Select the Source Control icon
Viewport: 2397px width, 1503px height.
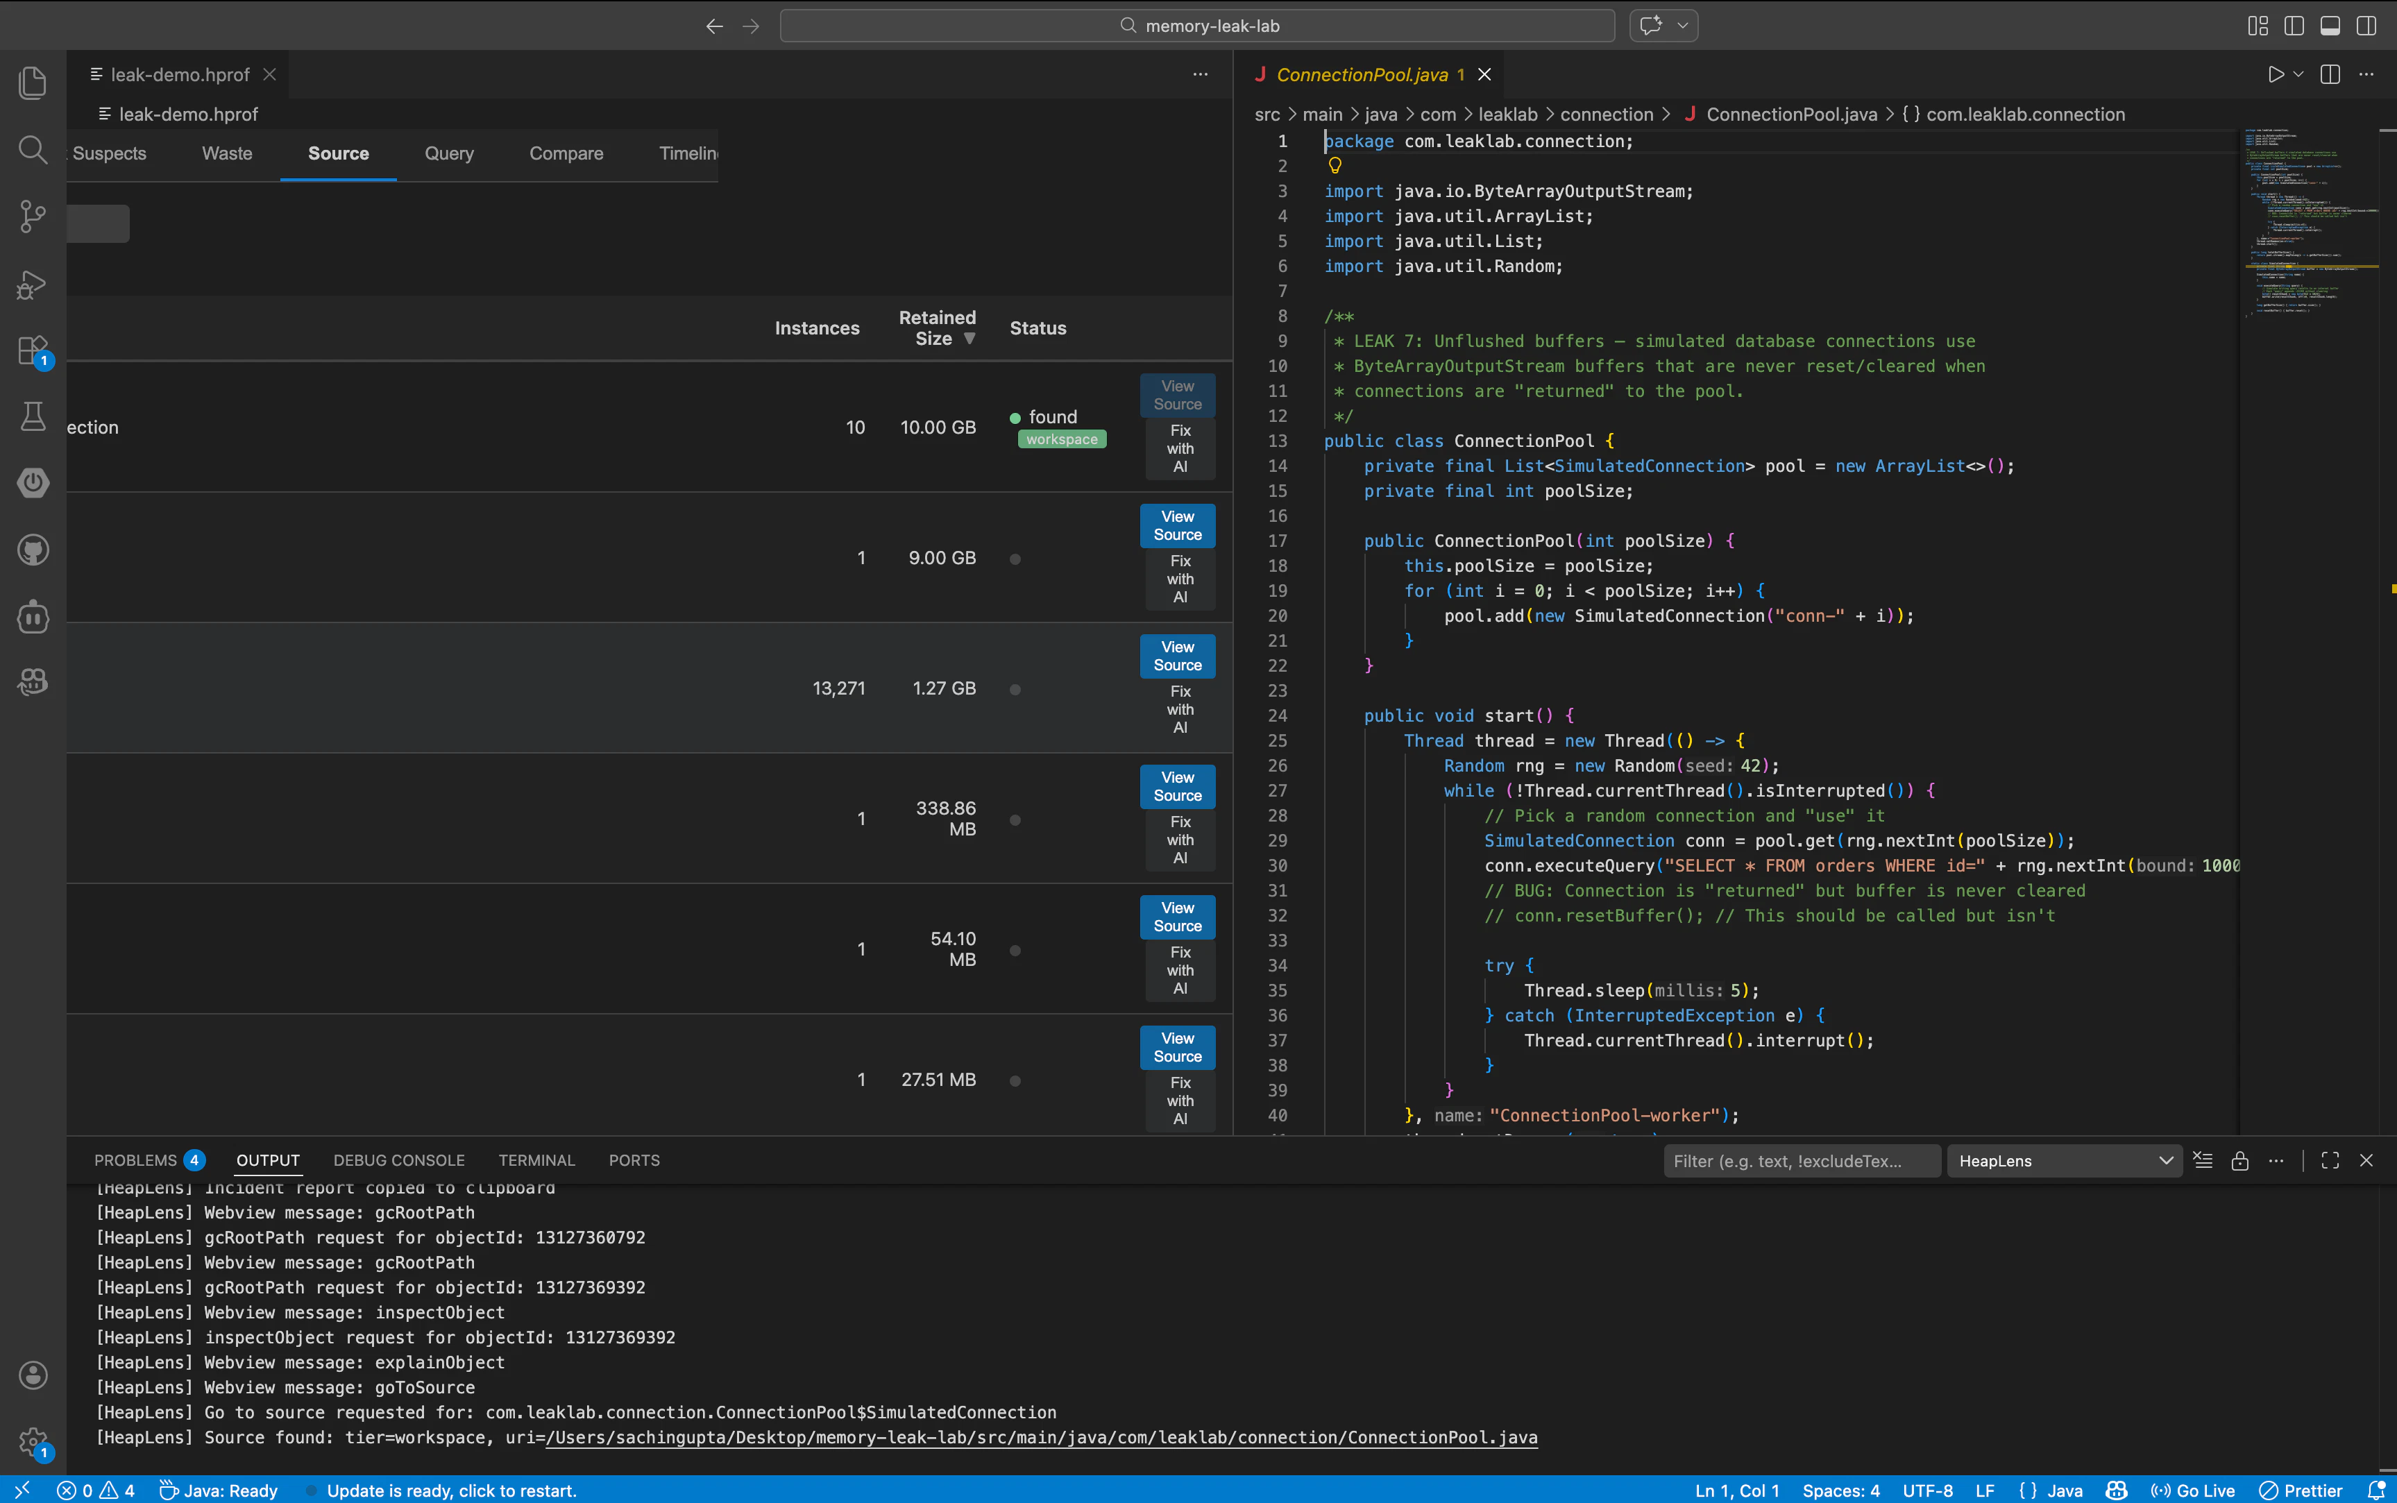(x=33, y=216)
